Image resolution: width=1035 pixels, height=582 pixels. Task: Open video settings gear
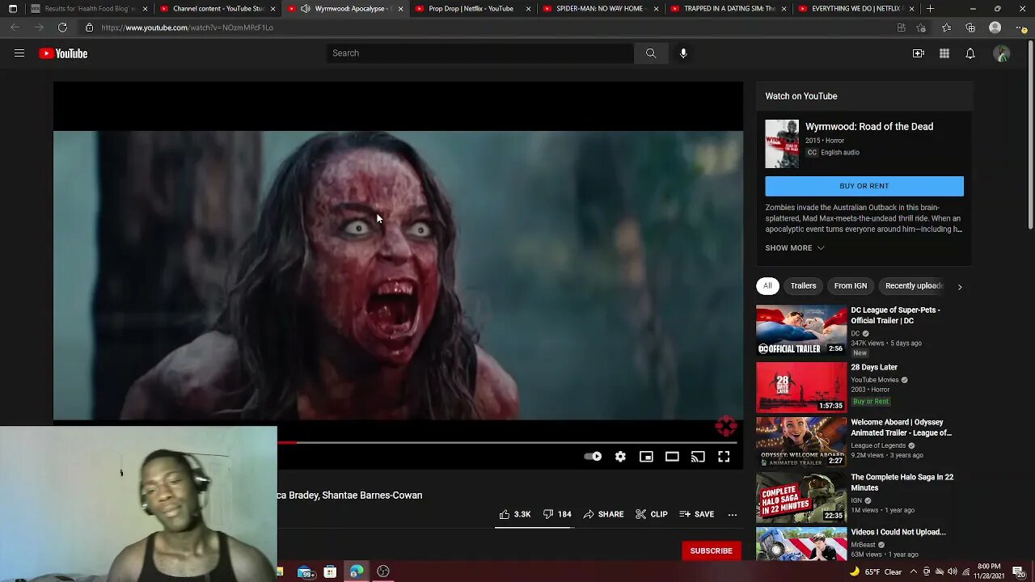pyautogui.click(x=620, y=457)
